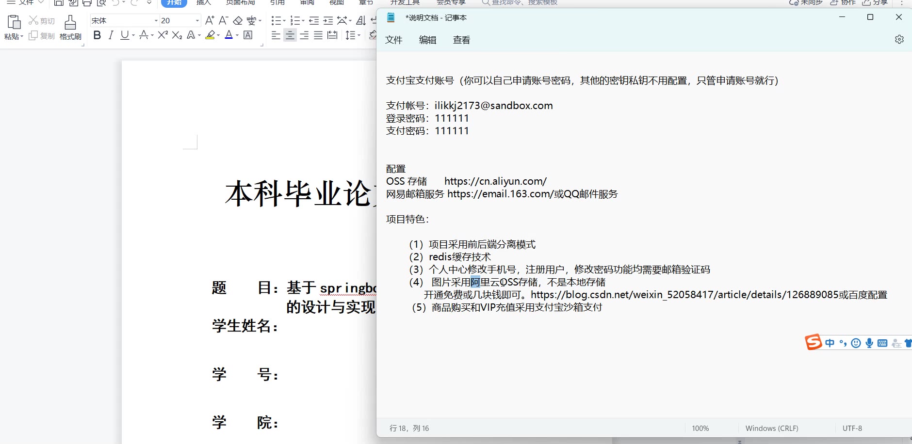The image size is (912, 444).
Task: Set paragraph alignment to left
Action: pos(276,35)
